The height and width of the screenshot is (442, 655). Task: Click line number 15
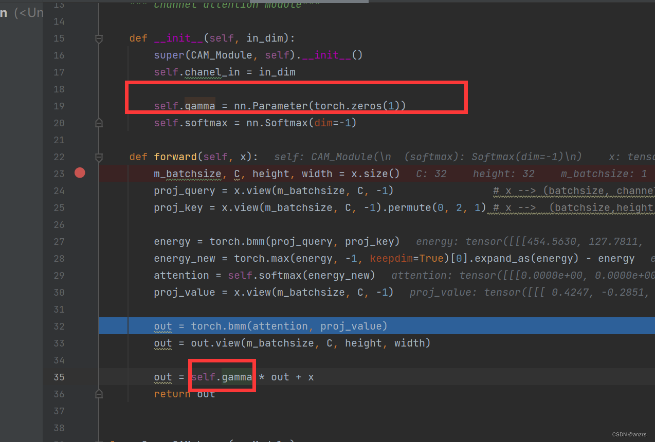[x=59, y=38]
